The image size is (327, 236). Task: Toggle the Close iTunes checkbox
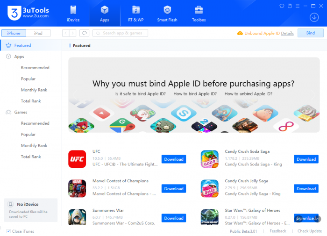click(8, 231)
